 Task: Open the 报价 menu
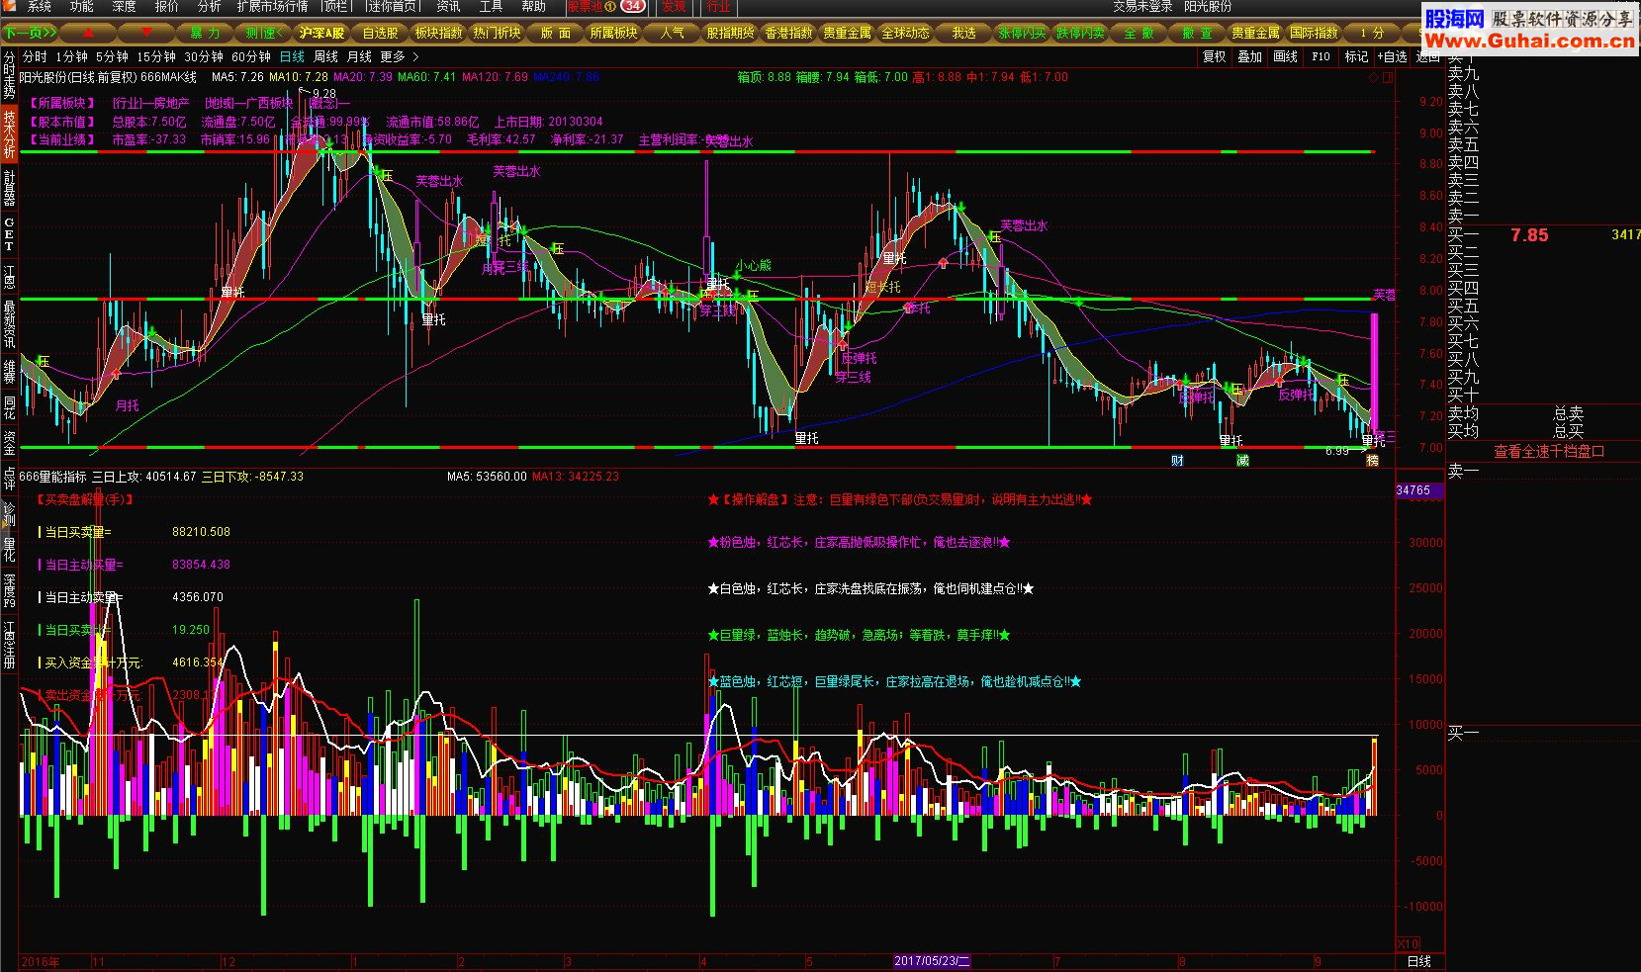(x=167, y=6)
